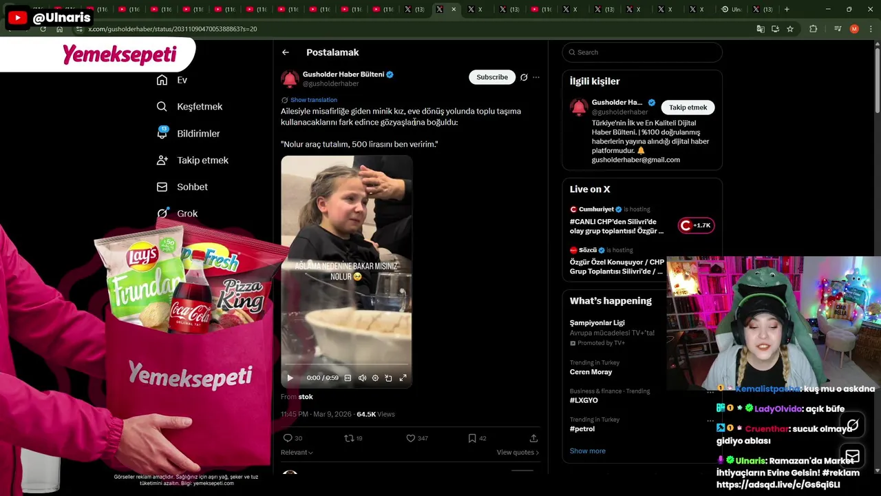Click the Subscribe button
Viewport: 881px width, 496px height.
492,77
